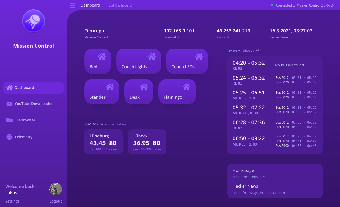
Task: Click the 'ME RE3, RE 8' train line label
Action: click(x=244, y=98)
